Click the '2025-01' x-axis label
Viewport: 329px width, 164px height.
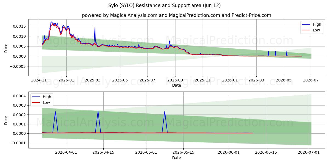pos(66,80)
